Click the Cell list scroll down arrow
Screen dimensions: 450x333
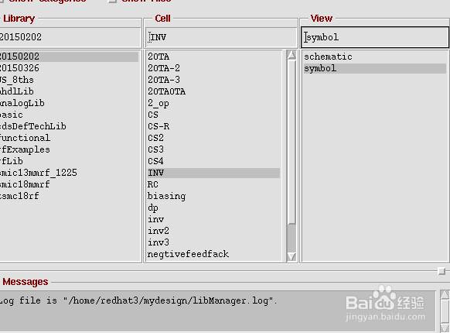tap(291, 256)
